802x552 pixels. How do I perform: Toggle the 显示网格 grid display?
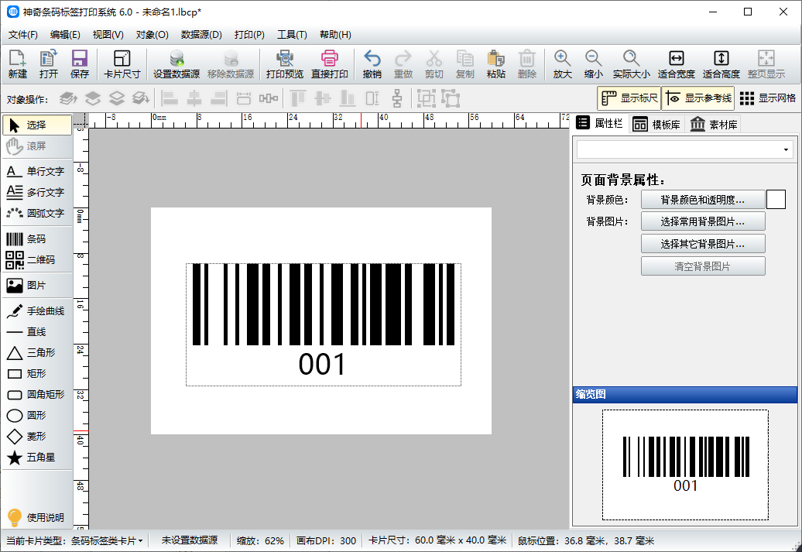coord(767,98)
